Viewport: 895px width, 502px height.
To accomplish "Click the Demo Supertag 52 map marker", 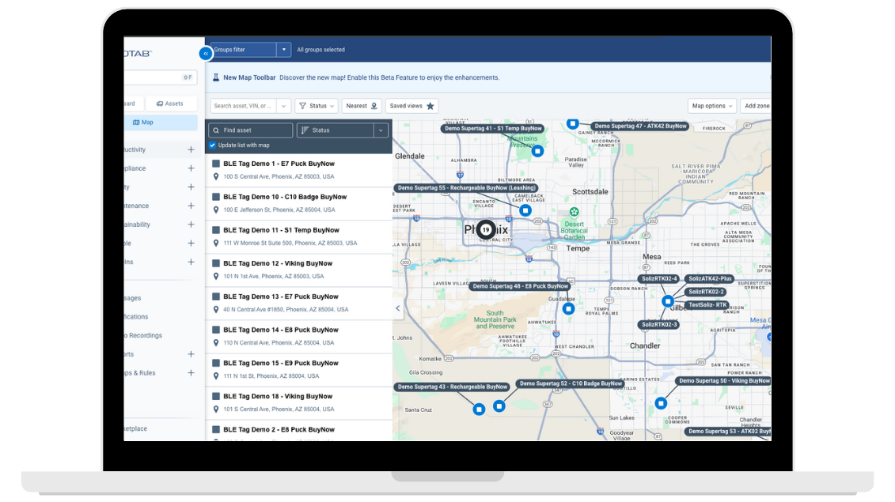I will pos(499,406).
